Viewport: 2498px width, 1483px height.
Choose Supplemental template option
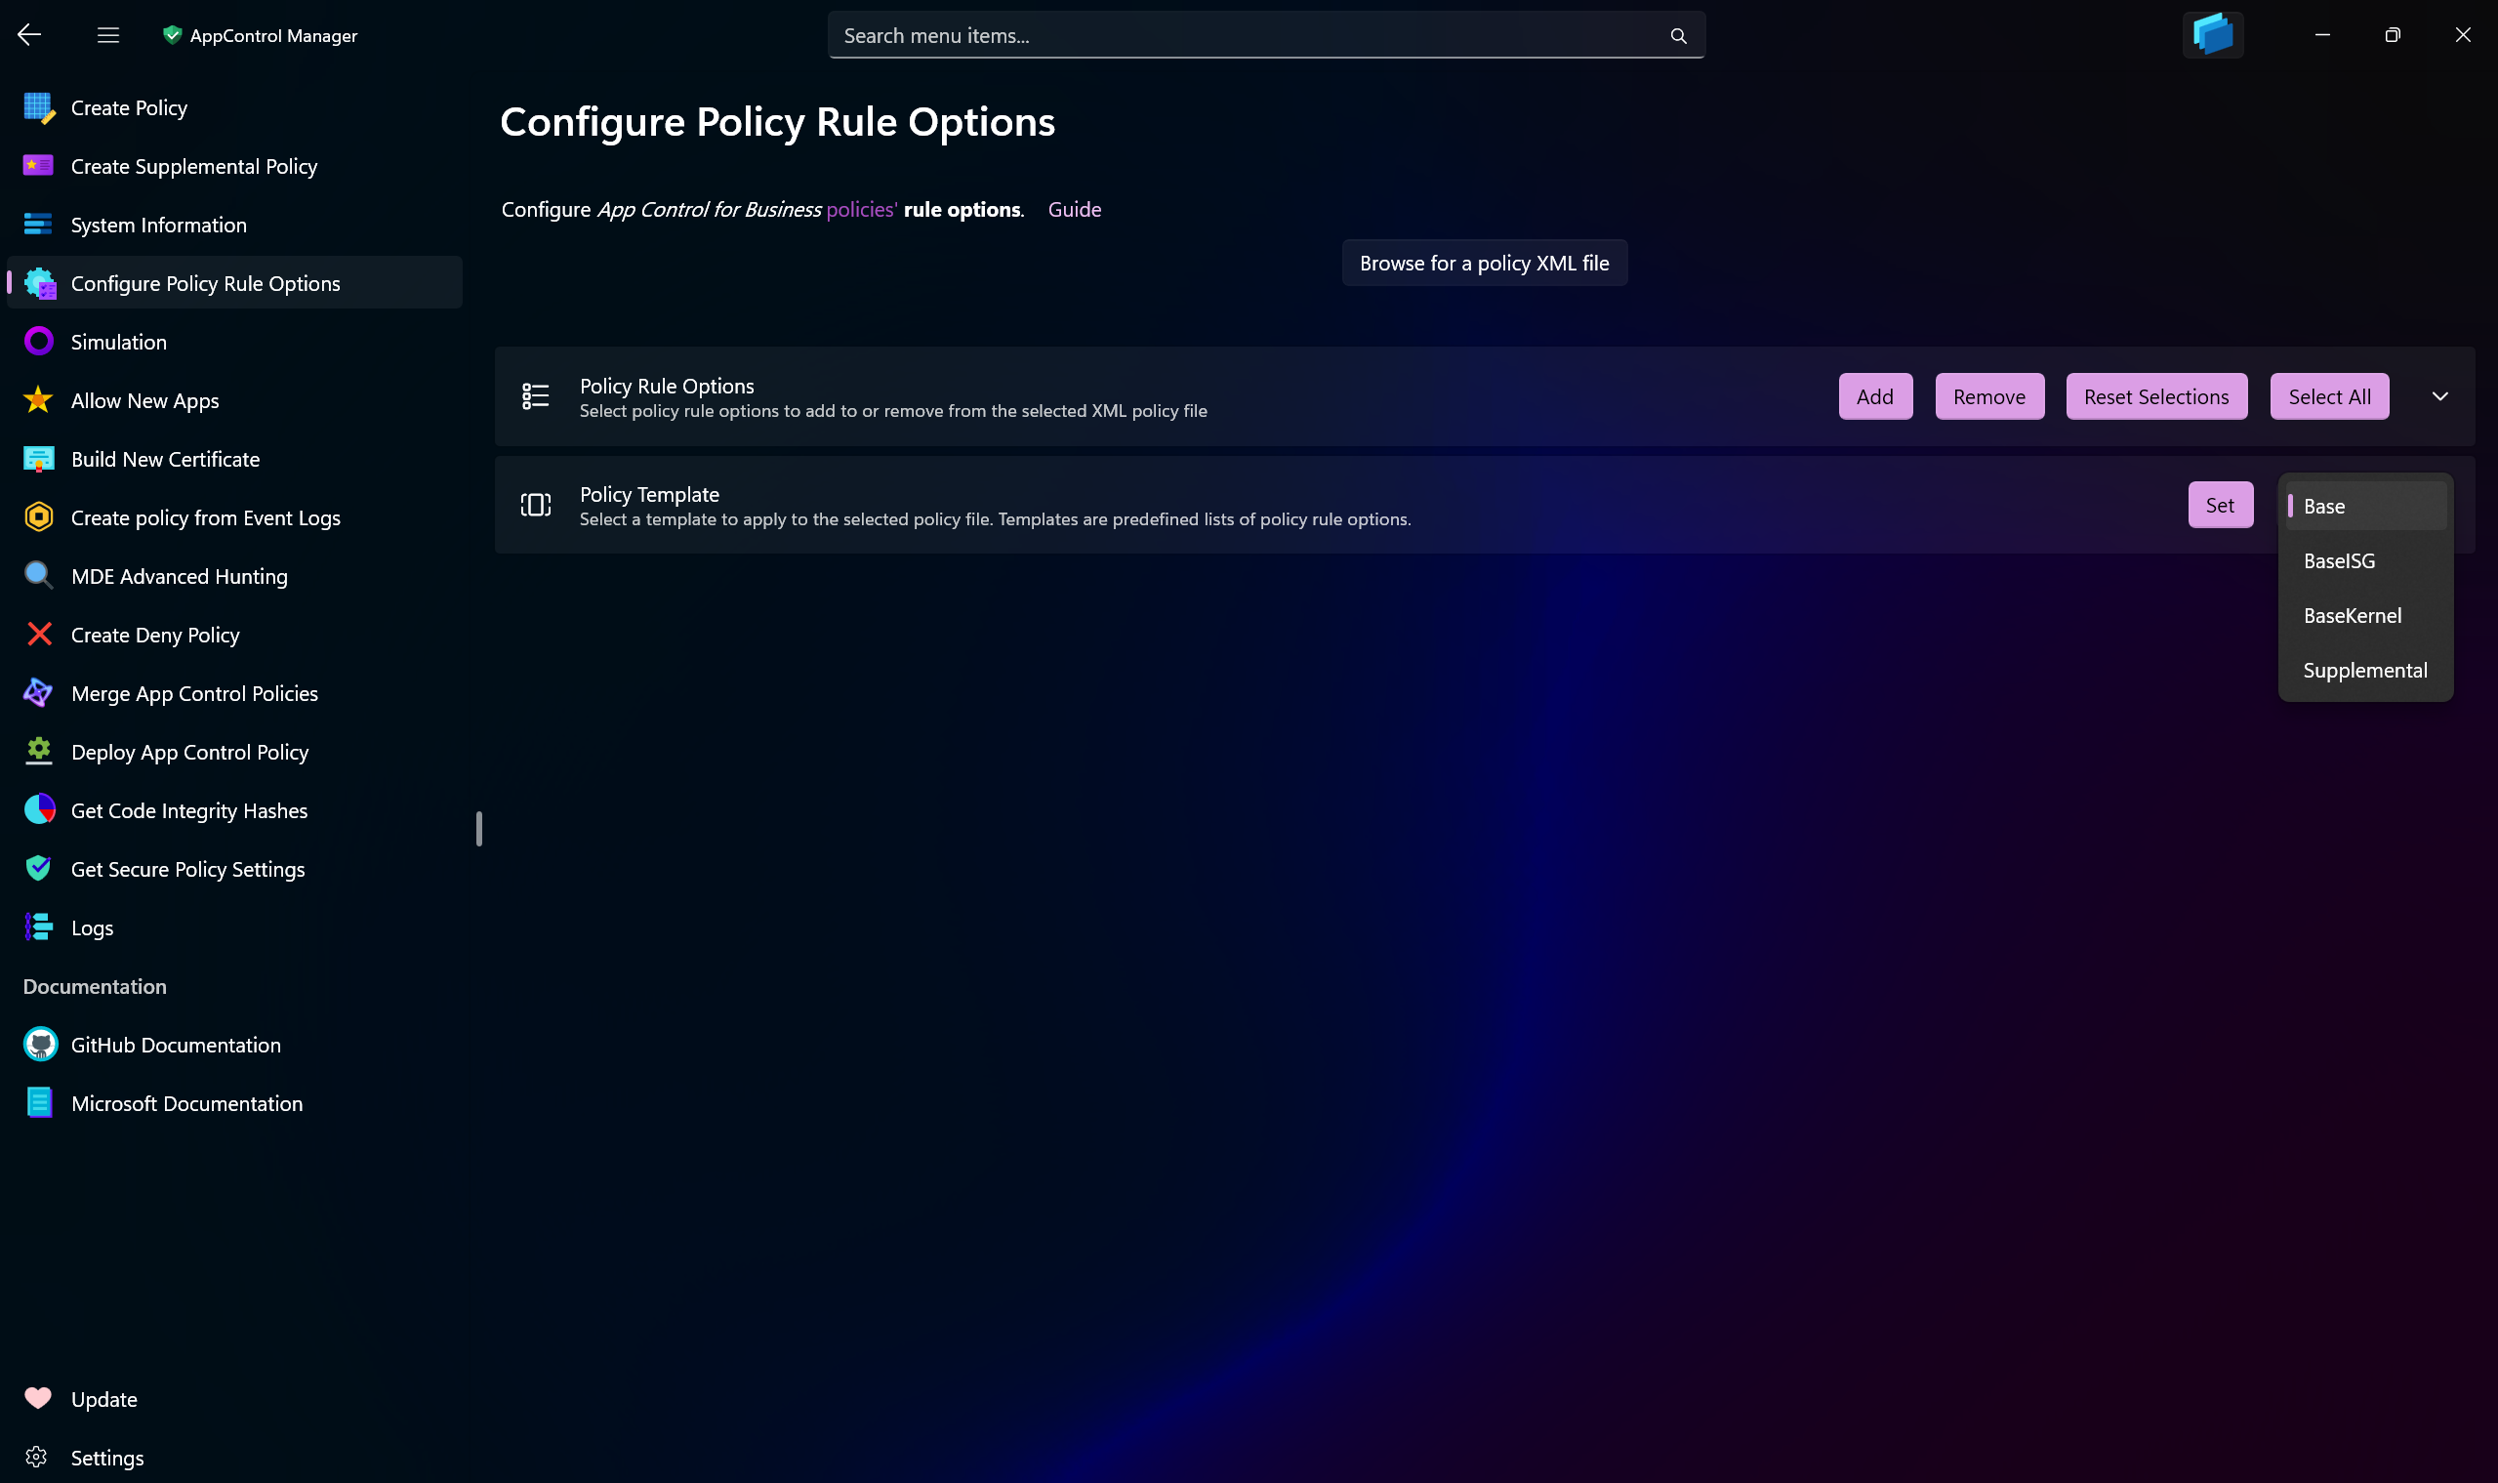2365,672
